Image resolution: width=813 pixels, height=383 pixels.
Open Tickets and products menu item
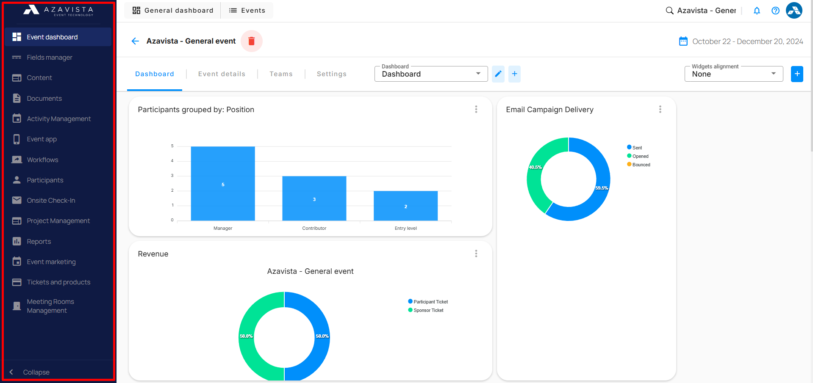coord(58,282)
